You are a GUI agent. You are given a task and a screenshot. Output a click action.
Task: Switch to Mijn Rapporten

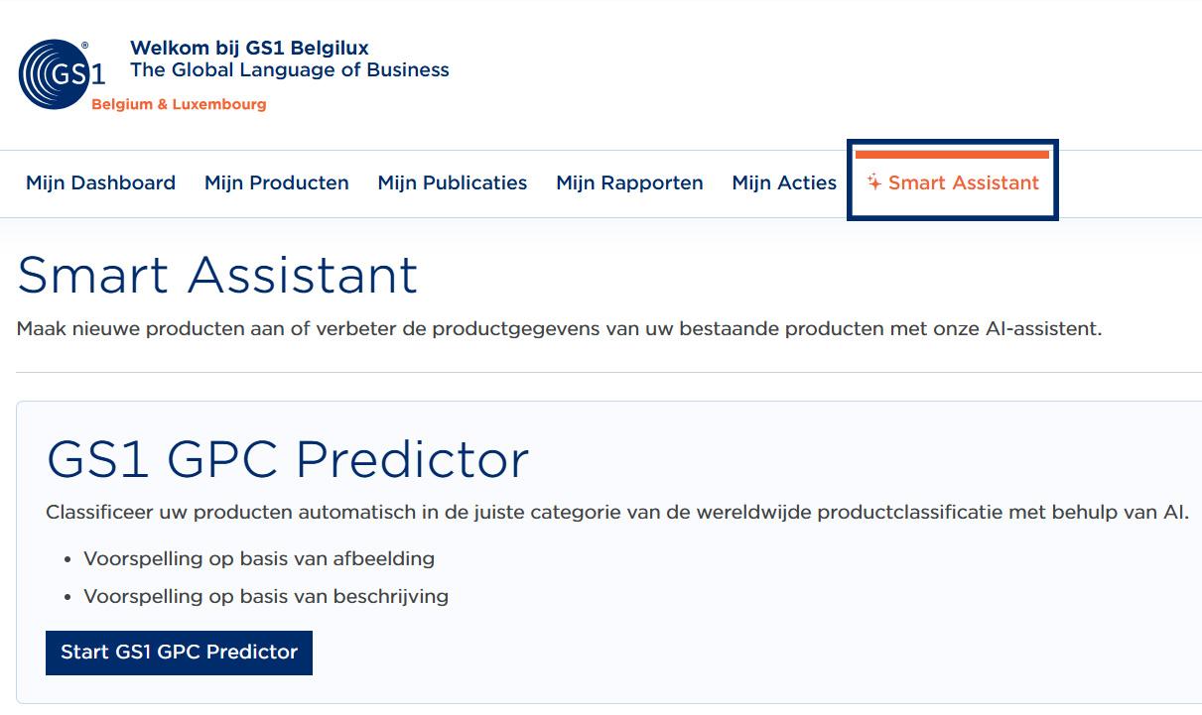click(x=629, y=182)
